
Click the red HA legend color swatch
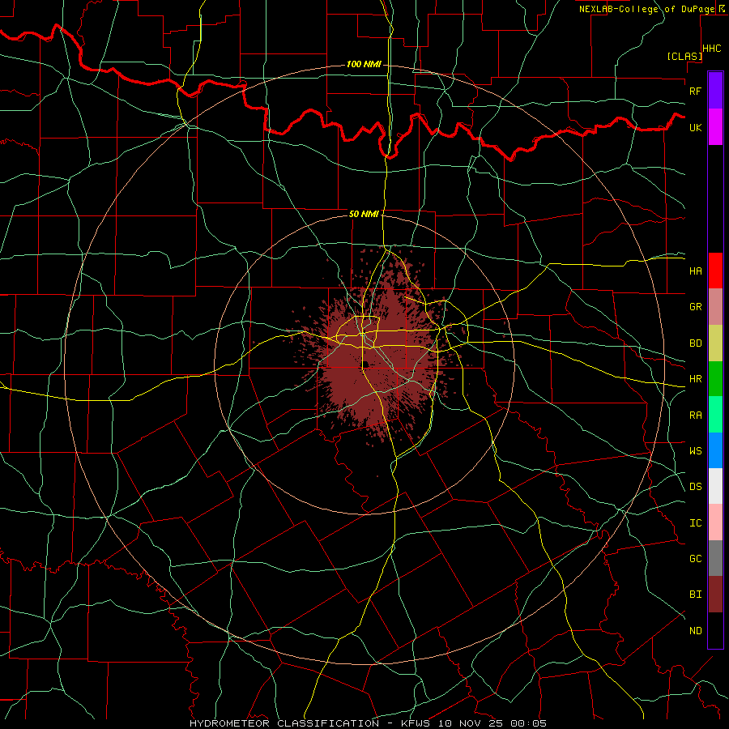pyautogui.click(x=715, y=271)
